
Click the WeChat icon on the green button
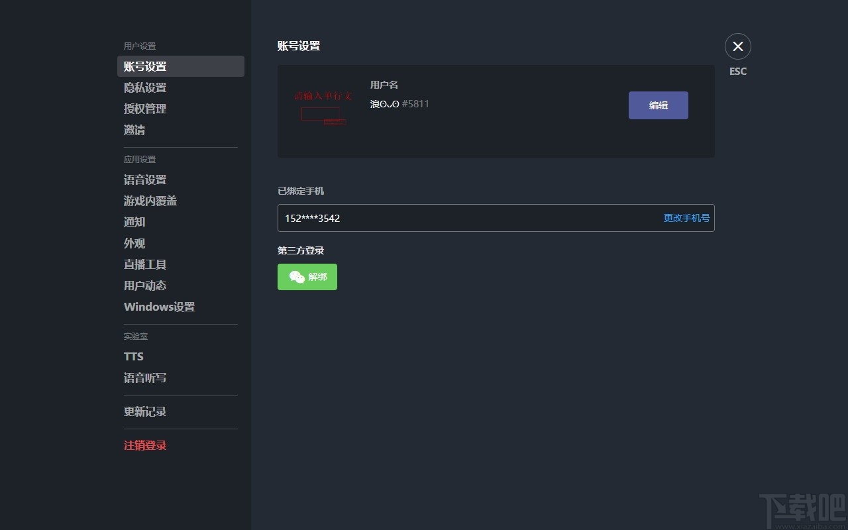click(x=297, y=277)
